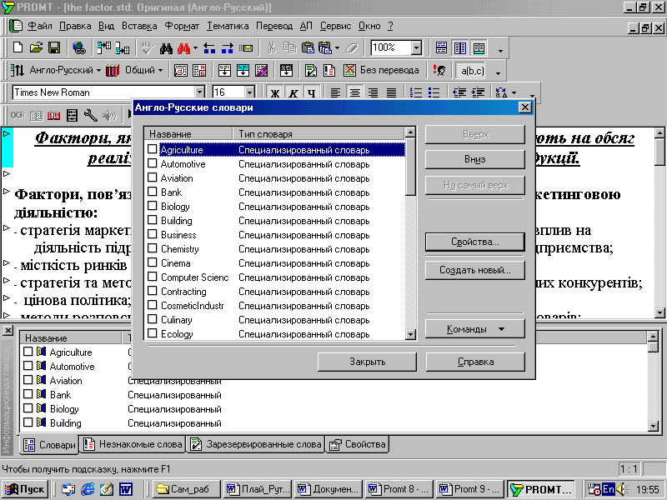Click the Copy icon in toolbar
This screenshot has width=667, height=500.
(x=289, y=48)
